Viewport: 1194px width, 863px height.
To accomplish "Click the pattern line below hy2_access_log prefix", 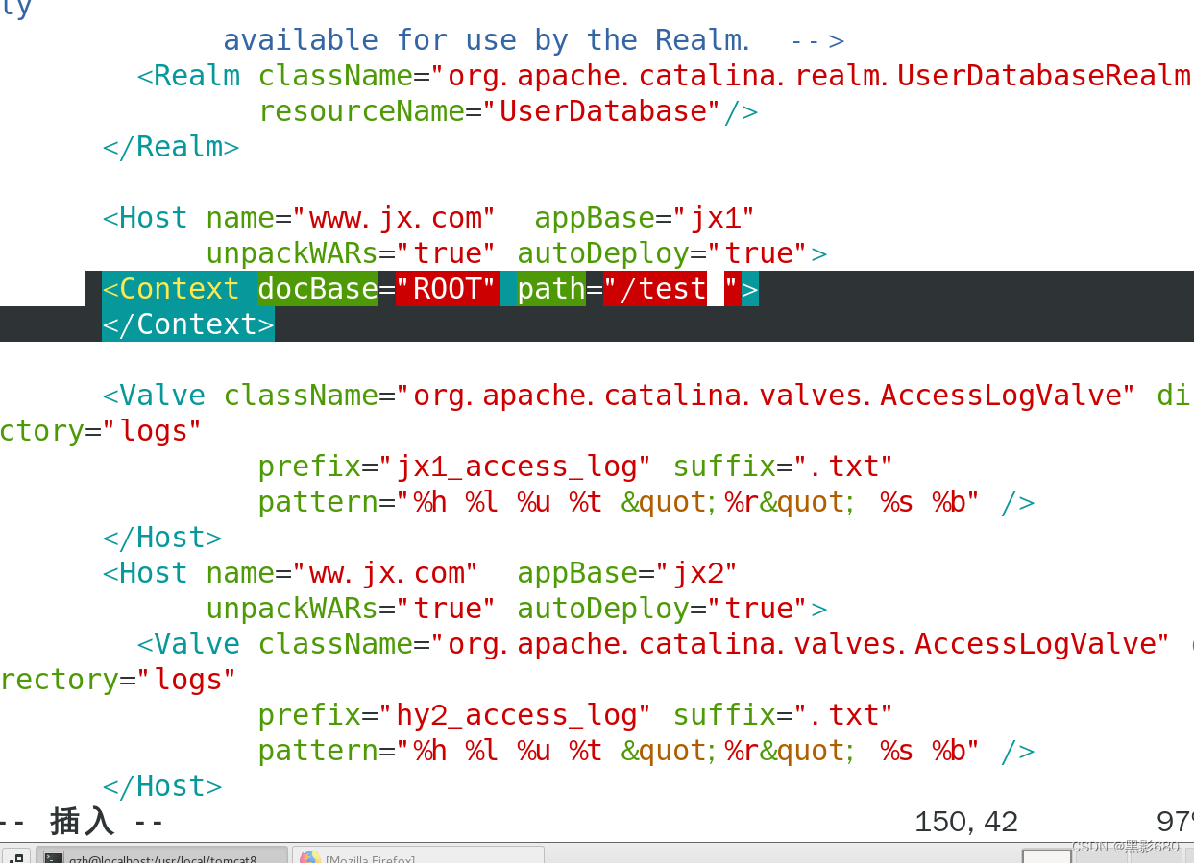I will 646,751.
